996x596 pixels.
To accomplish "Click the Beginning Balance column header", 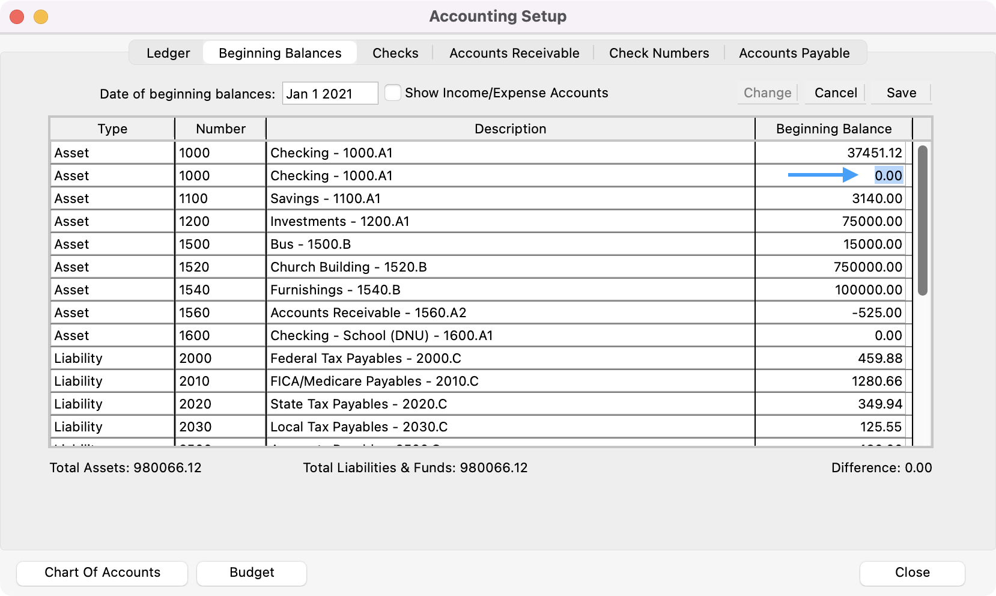I will click(x=833, y=129).
